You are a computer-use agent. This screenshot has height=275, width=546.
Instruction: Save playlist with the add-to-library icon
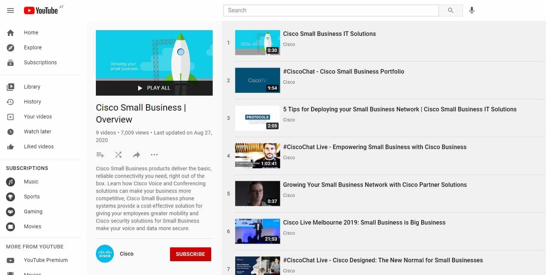pos(100,155)
